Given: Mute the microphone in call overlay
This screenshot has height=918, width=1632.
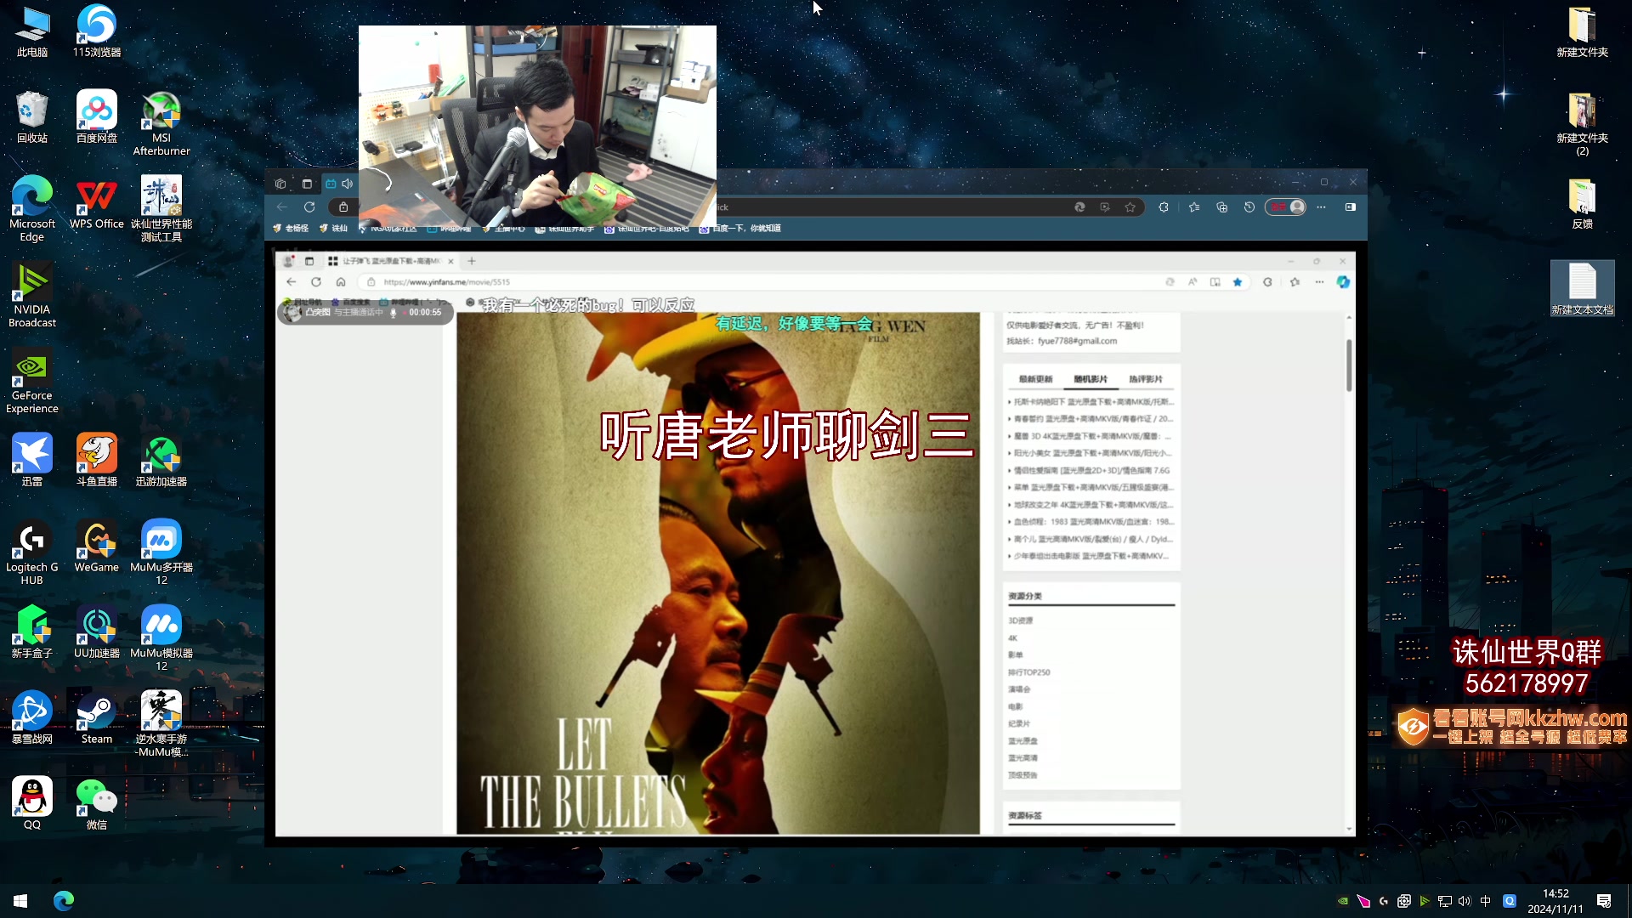Looking at the screenshot, I should click(x=393, y=313).
